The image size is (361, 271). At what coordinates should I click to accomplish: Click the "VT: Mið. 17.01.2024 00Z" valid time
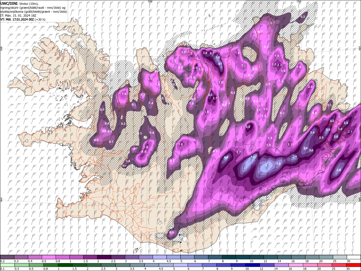(x=17, y=19)
